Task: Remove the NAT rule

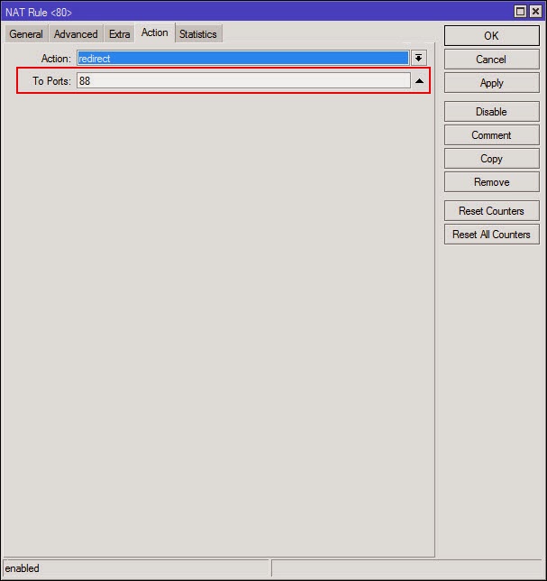Action: tap(491, 182)
